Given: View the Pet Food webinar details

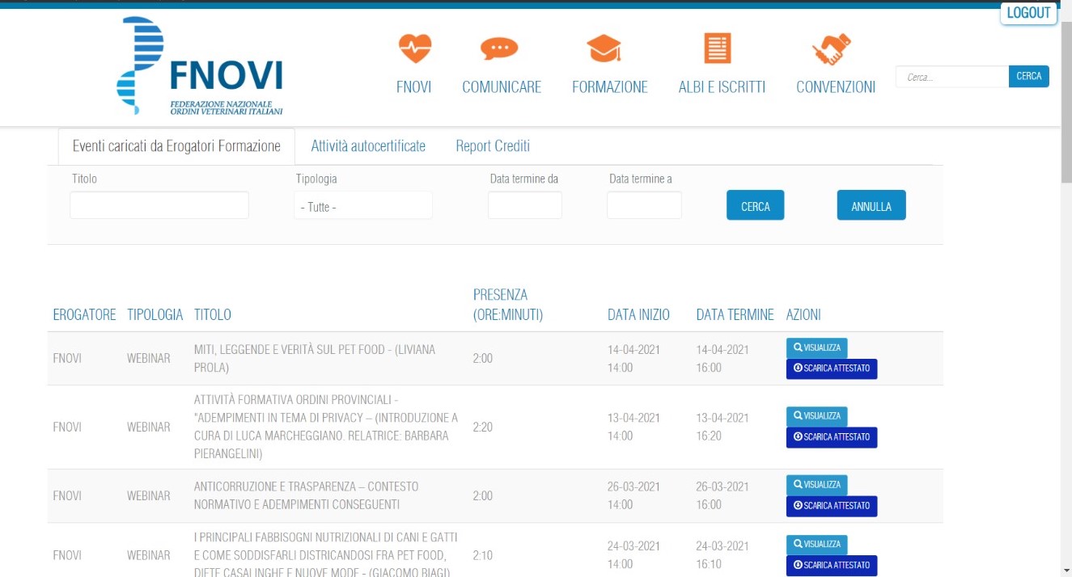Looking at the screenshot, I should coord(816,347).
